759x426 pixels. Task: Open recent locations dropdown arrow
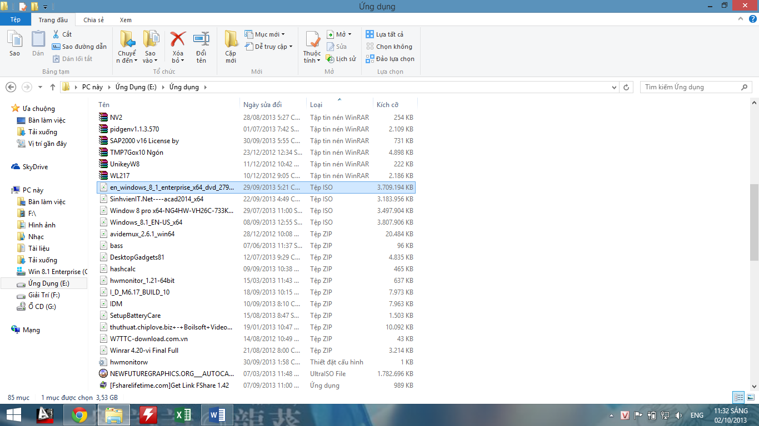40,87
